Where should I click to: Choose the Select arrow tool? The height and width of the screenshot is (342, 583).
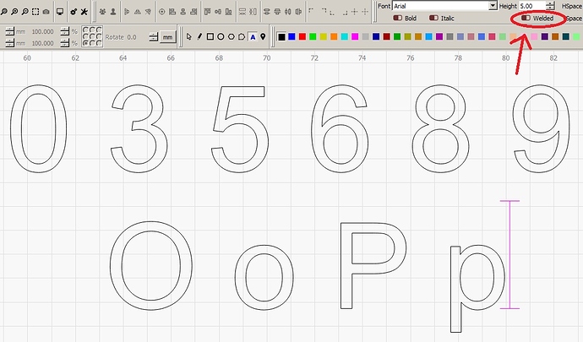tap(189, 36)
